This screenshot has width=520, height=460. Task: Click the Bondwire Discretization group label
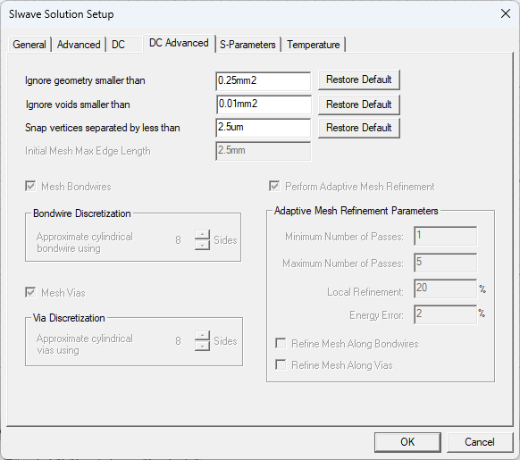(x=82, y=213)
